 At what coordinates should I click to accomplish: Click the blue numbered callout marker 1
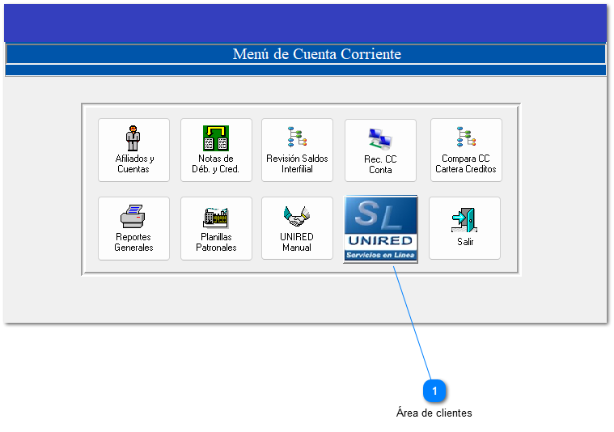(434, 391)
